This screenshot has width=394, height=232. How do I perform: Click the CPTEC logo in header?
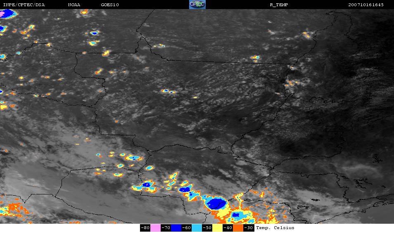tap(197, 5)
